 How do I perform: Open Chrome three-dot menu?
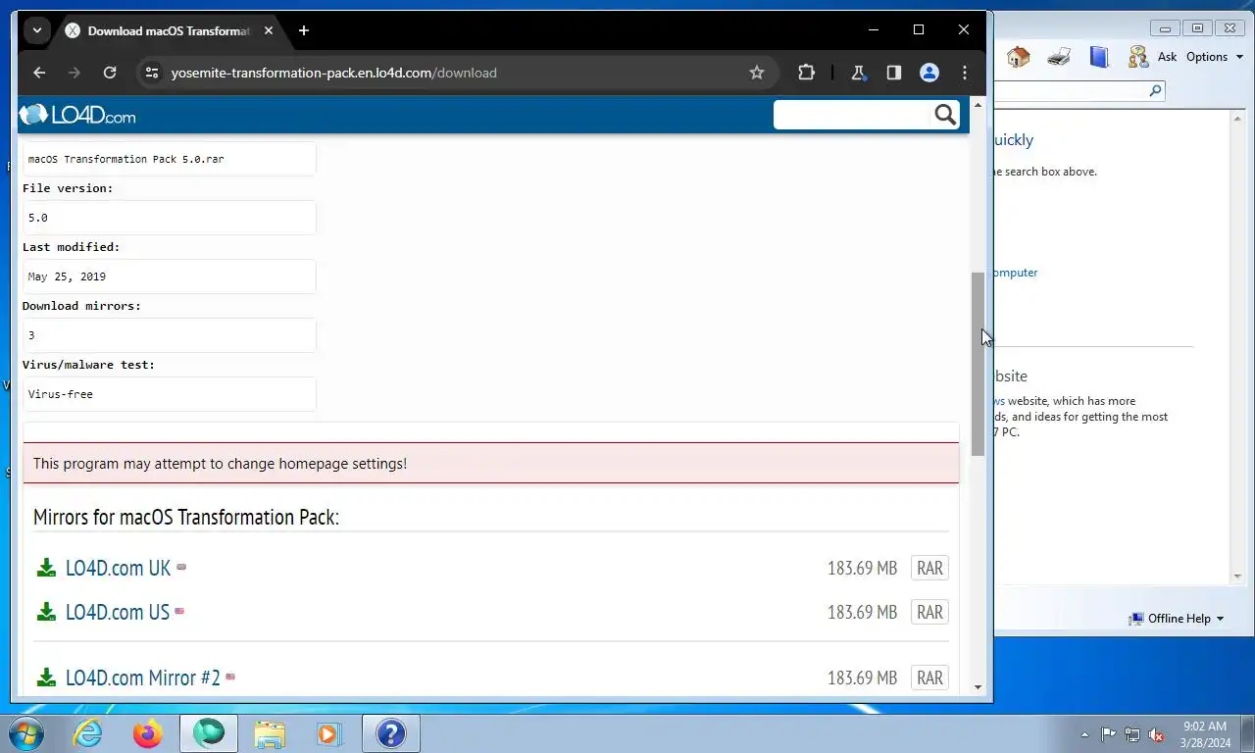point(965,73)
